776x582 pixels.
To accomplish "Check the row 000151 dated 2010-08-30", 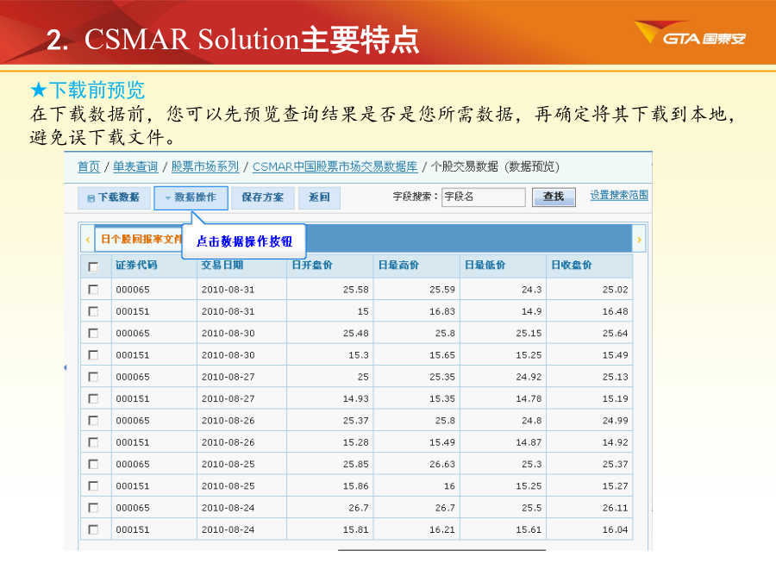I will click(93, 354).
